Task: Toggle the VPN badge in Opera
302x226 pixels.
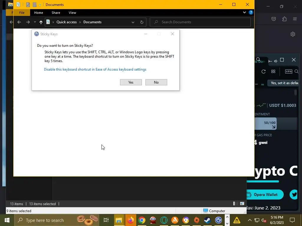Action: click(288, 72)
